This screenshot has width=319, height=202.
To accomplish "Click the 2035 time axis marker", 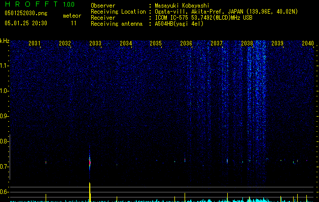I will pyautogui.click(x=156, y=43).
